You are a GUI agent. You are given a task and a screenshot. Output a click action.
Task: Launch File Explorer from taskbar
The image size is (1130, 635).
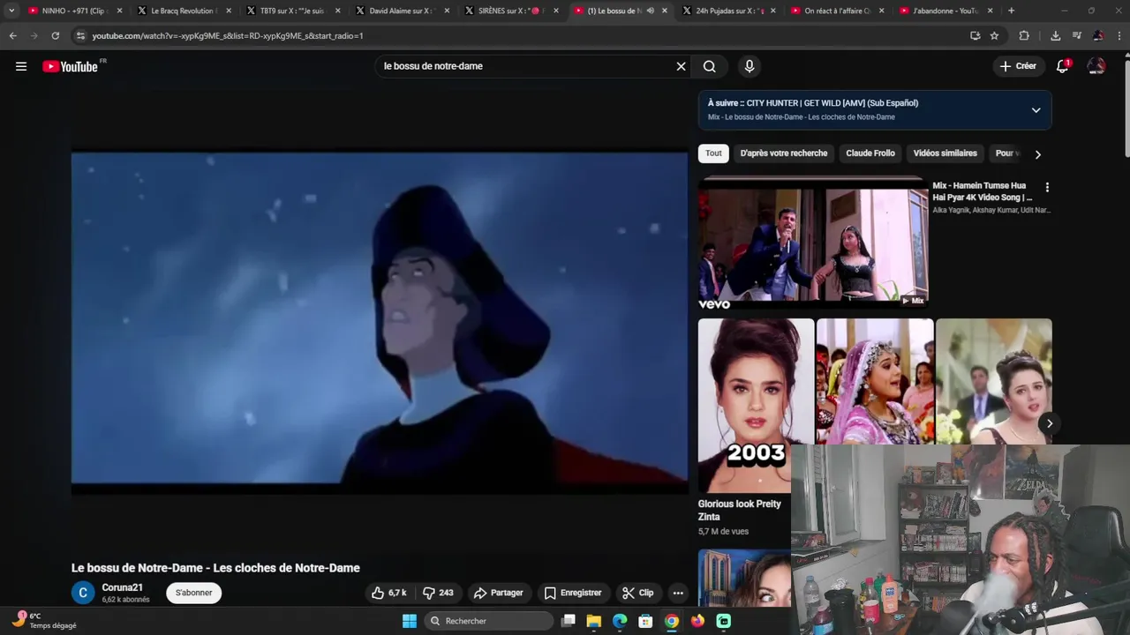(594, 621)
